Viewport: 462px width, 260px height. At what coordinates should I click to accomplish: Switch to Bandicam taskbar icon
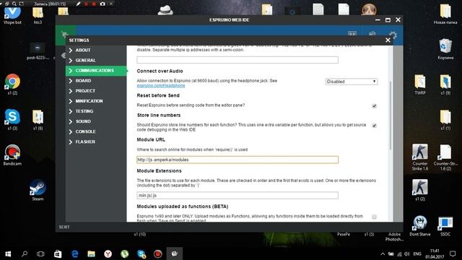(158, 253)
